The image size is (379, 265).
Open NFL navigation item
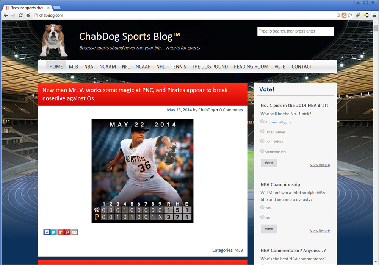(x=126, y=67)
